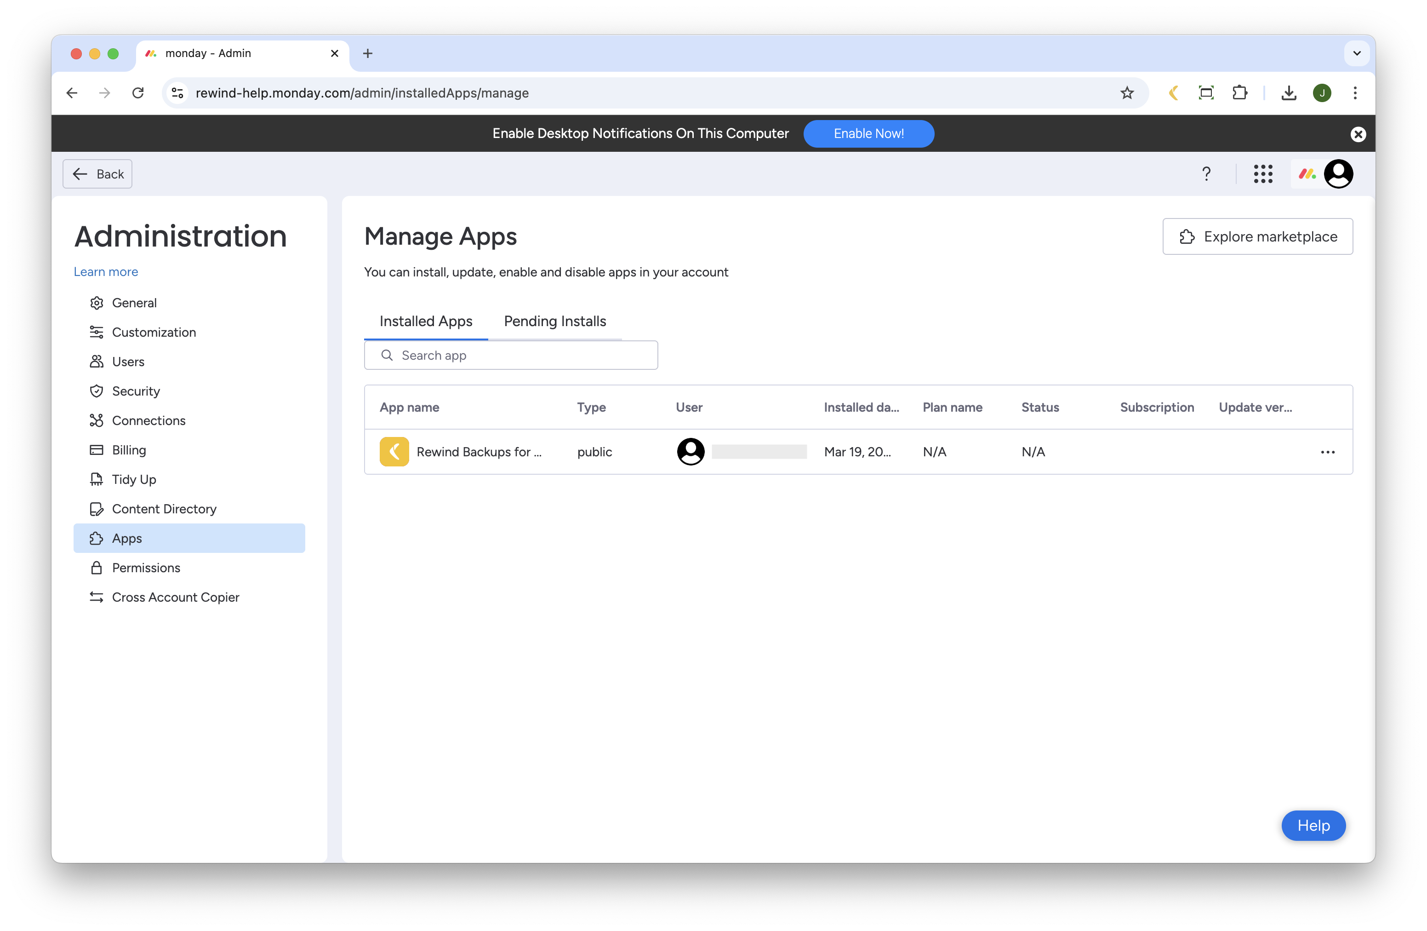The height and width of the screenshot is (931, 1427).
Task: Click the public type cell
Action: [x=594, y=452]
